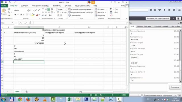Apply percent style format
This screenshot has width=182, height=102.
click(x=63, y=12)
